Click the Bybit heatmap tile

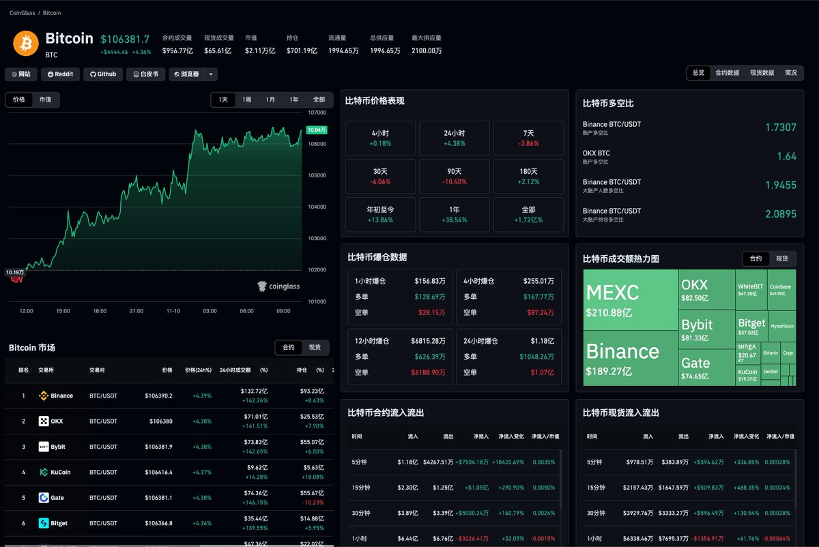[707, 329]
